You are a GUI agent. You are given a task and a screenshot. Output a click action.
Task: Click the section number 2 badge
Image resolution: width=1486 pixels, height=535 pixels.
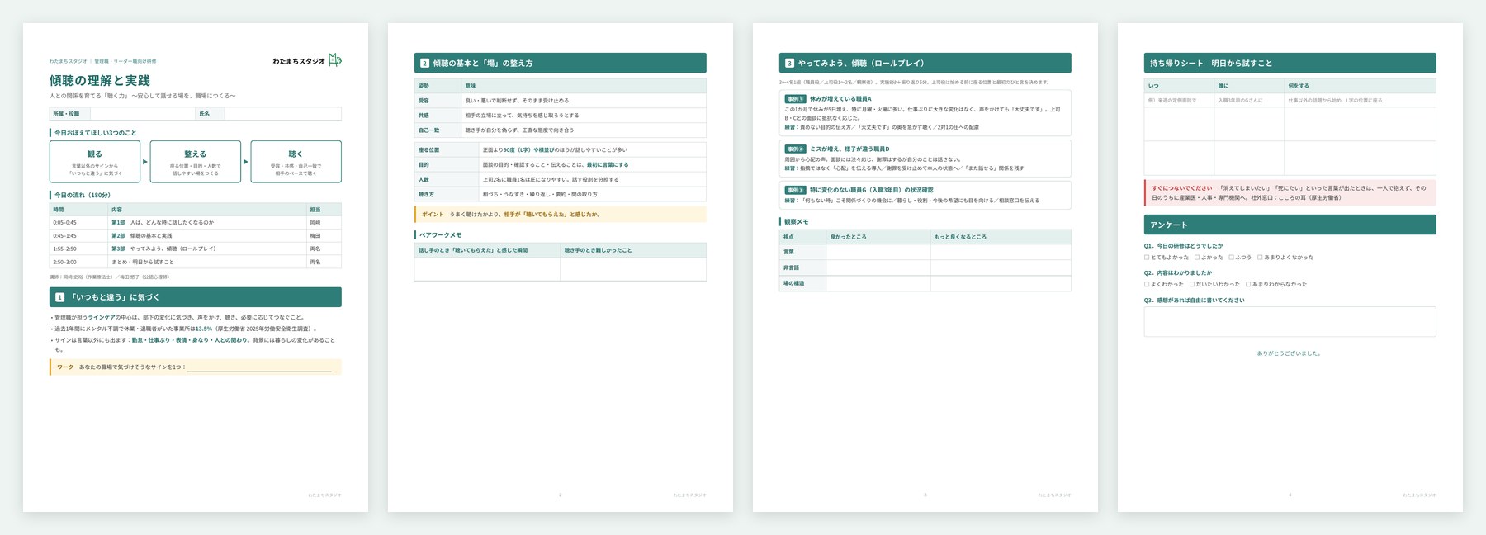click(x=424, y=63)
